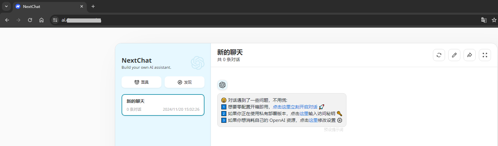
Task: Click the 0 条对话 count in card
Action: coord(134,109)
